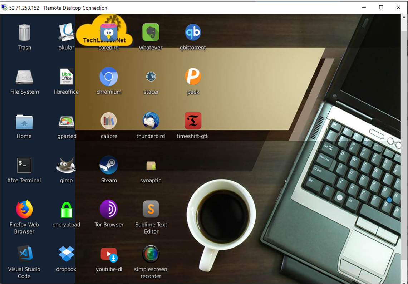Open the libreoffice icon
The width and height of the screenshot is (408, 284).
point(67,77)
